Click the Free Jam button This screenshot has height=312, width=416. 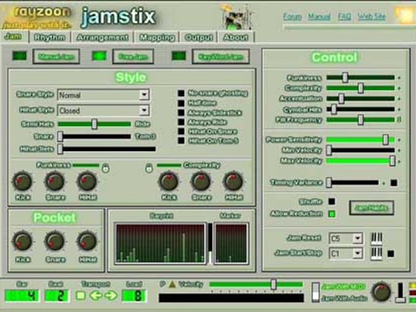click(133, 57)
